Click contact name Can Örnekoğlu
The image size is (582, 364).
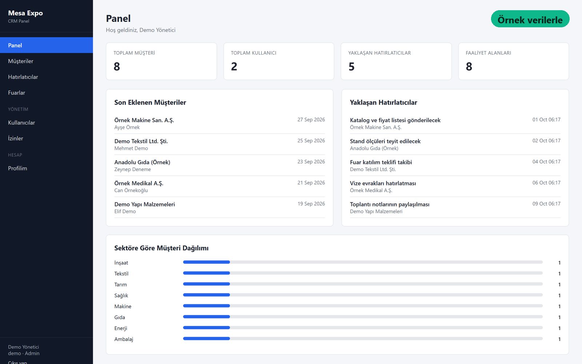click(x=131, y=190)
